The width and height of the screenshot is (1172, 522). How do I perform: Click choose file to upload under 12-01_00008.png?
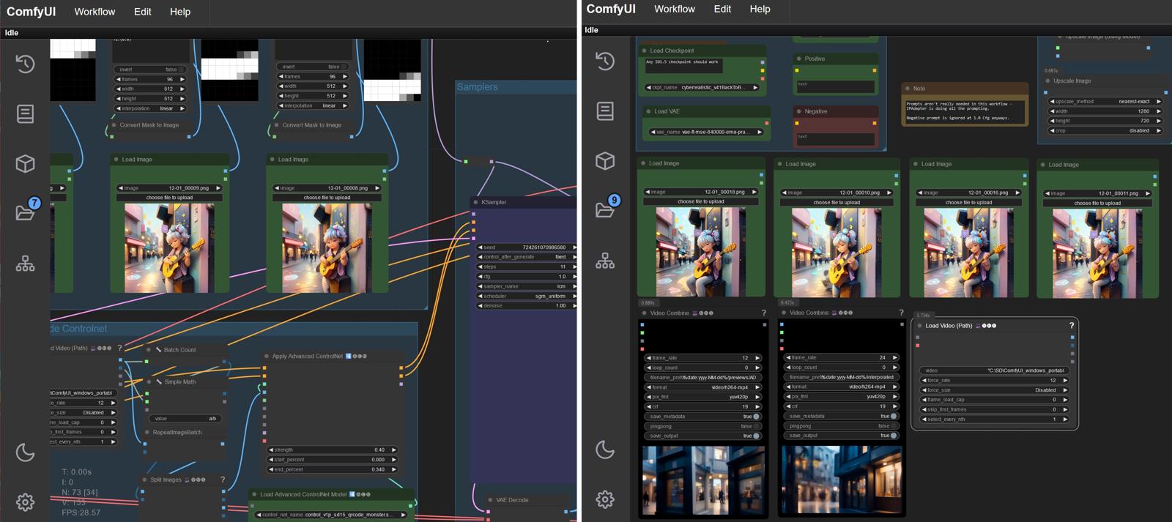(327, 198)
